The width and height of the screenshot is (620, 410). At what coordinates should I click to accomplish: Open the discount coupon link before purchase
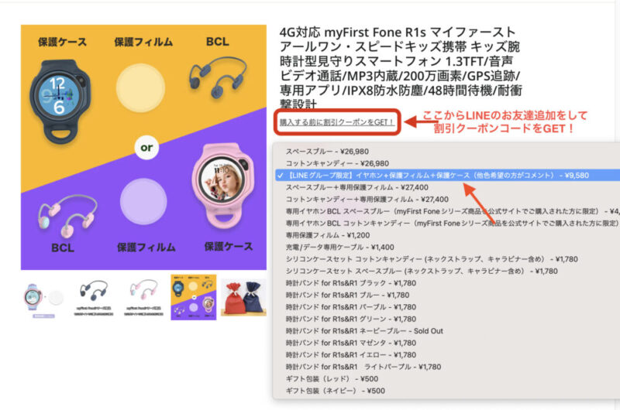point(337,122)
